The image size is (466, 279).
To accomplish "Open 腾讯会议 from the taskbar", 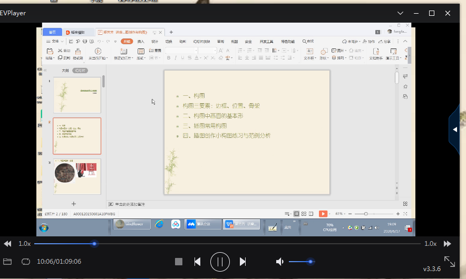I will [x=203, y=224].
